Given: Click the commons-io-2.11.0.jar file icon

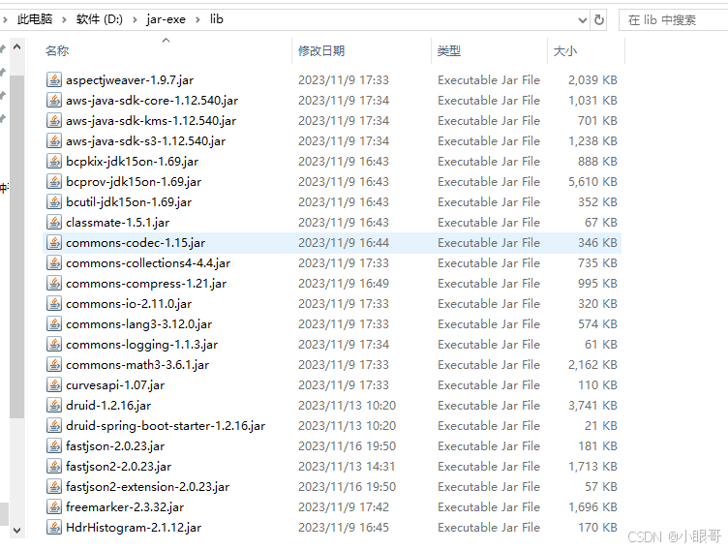Looking at the screenshot, I should pos(54,304).
